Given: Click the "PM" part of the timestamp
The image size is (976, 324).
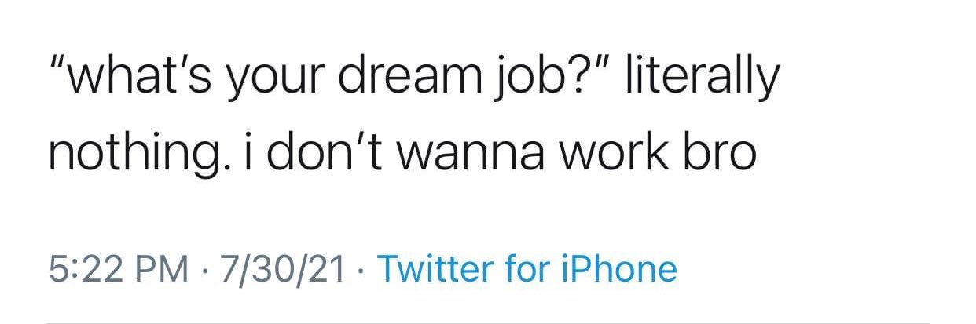Looking at the screenshot, I should 162,270.
